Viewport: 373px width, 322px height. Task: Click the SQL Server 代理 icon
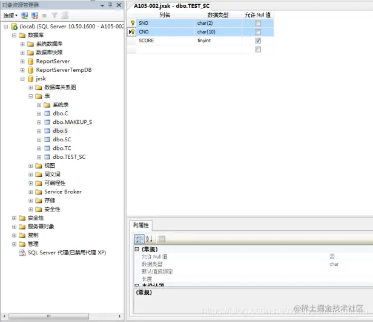pos(22,253)
